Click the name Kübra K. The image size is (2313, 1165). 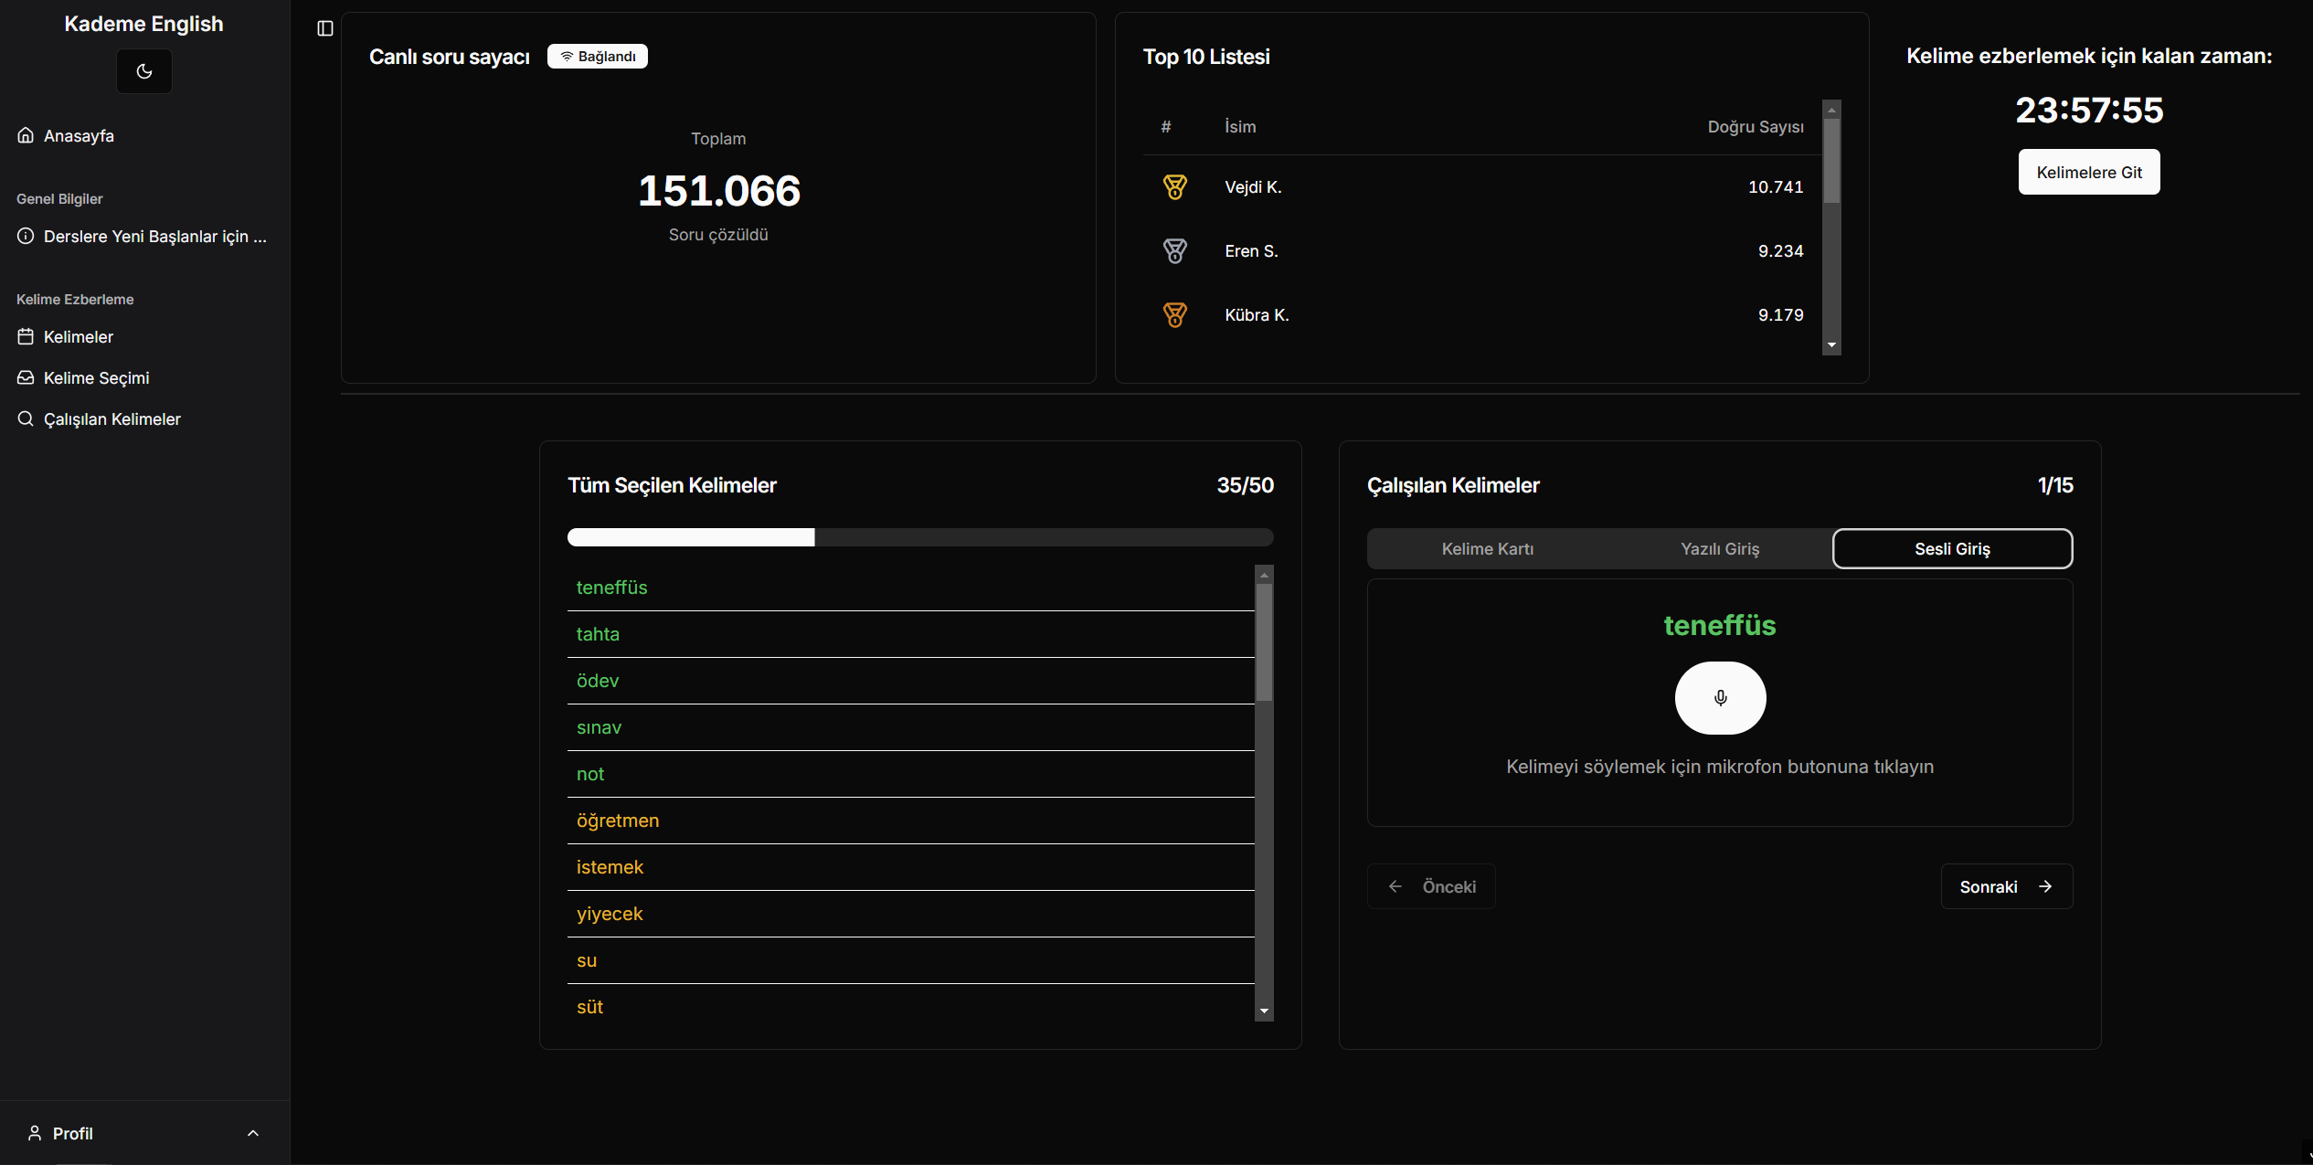coord(1257,315)
